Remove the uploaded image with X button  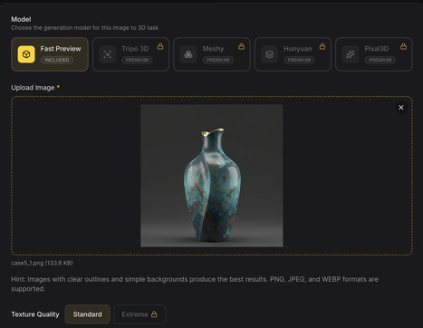tap(401, 108)
